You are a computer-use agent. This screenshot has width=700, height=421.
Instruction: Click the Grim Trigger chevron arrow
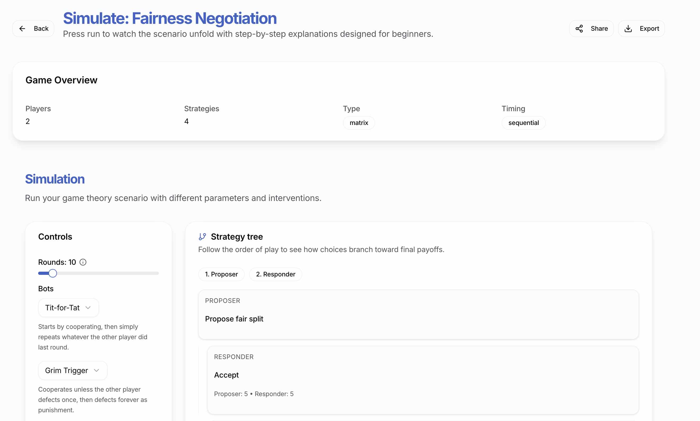coord(96,370)
